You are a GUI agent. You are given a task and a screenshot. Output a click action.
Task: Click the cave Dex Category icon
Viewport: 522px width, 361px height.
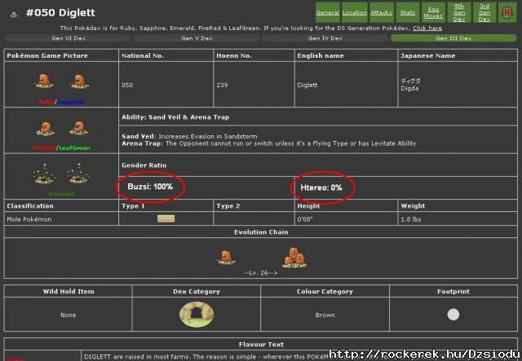point(197,314)
